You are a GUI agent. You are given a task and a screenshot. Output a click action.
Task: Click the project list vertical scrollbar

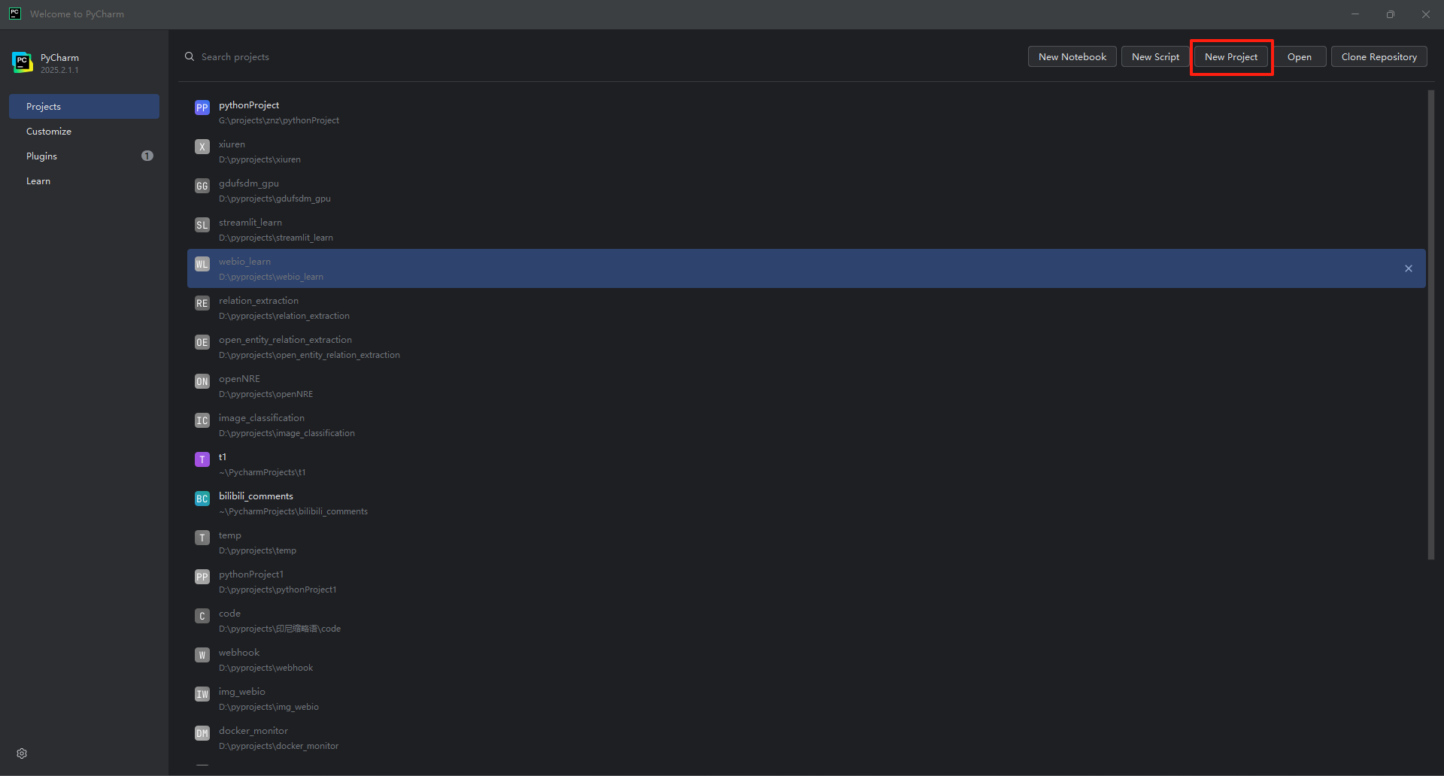click(x=1431, y=325)
